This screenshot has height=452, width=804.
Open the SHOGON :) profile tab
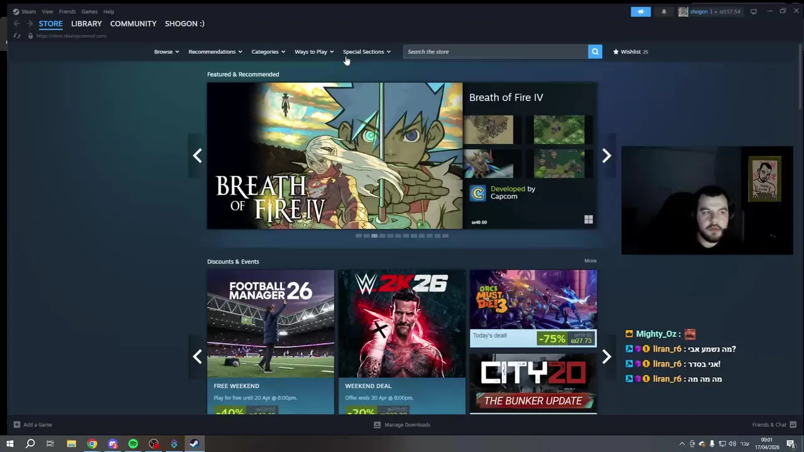pyautogui.click(x=185, y=23)
